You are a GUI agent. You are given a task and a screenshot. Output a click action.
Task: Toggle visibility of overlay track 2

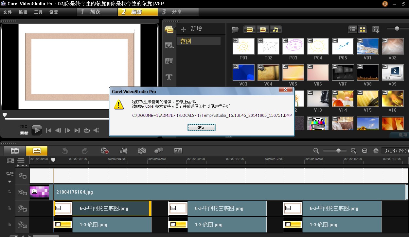(23, 208)
